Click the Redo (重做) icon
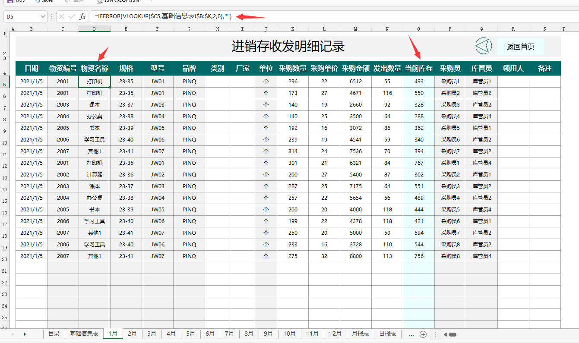 (67, 2)
